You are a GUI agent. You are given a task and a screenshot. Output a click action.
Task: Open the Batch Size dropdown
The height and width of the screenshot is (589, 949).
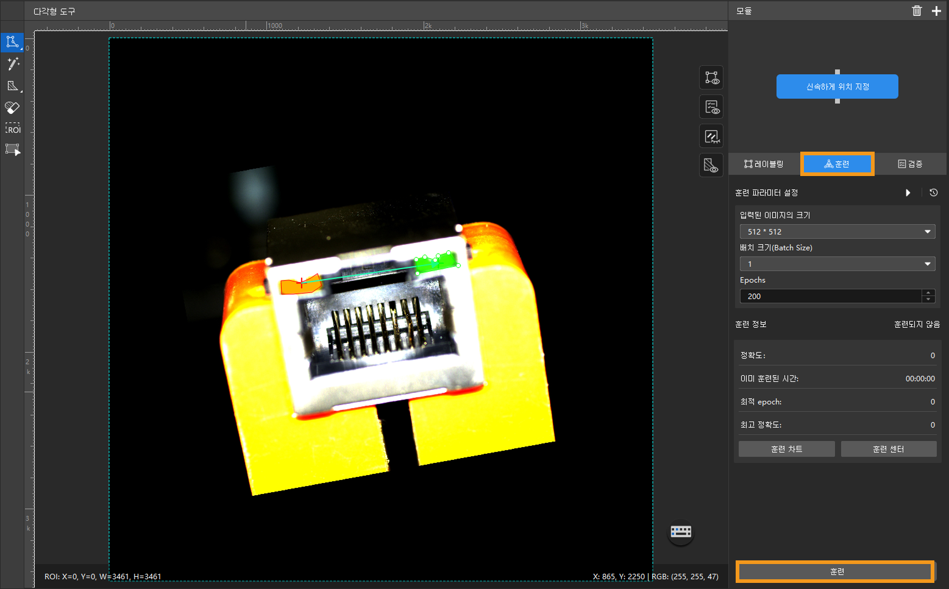click(x=837, y=264)
